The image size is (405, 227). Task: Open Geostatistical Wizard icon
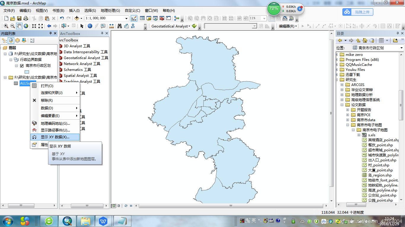click(x=194, y=26)
